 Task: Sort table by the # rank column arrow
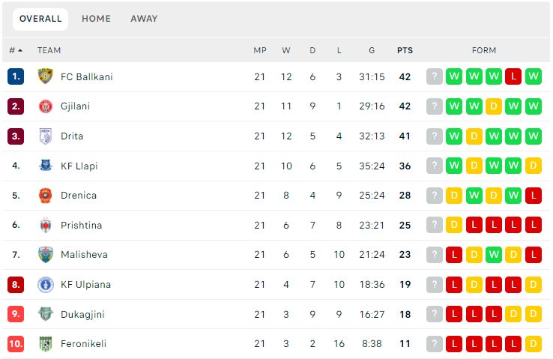20,50
